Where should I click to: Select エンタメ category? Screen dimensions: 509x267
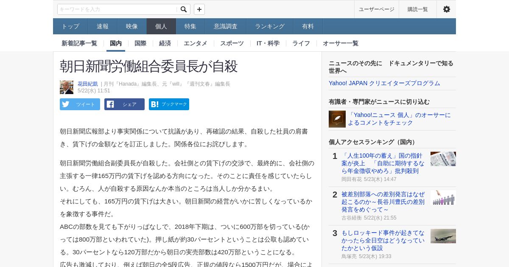196,43
